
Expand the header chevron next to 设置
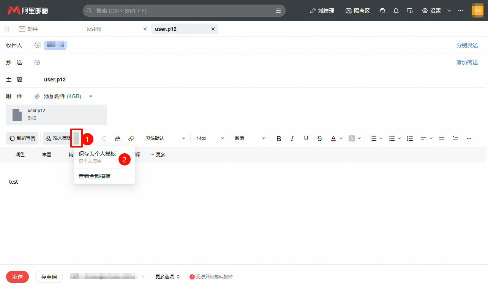pos(449,11)
